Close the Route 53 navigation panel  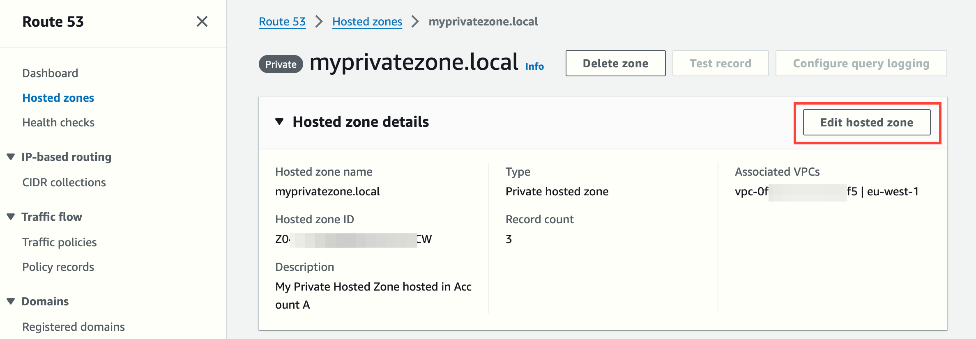tap(202, 21)
